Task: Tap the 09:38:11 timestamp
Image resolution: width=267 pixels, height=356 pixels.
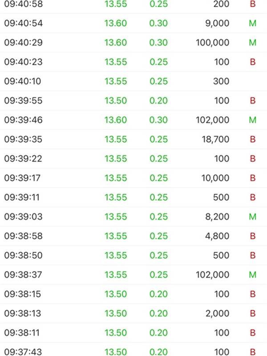Action: point(22,333)
